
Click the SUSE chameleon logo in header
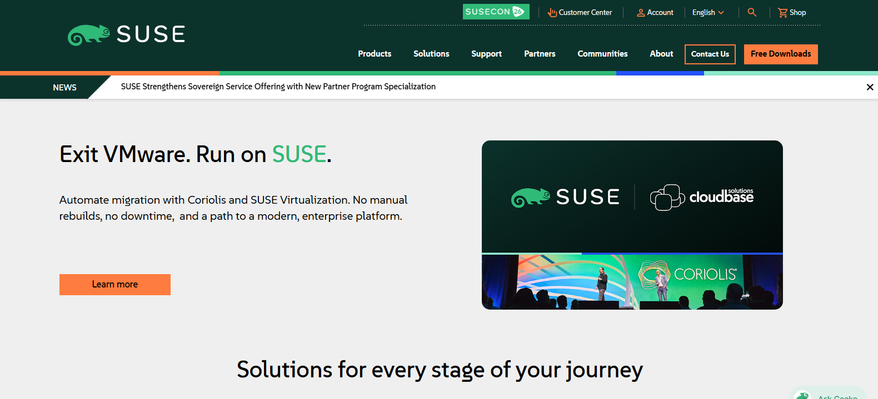[x=126, y=35]
